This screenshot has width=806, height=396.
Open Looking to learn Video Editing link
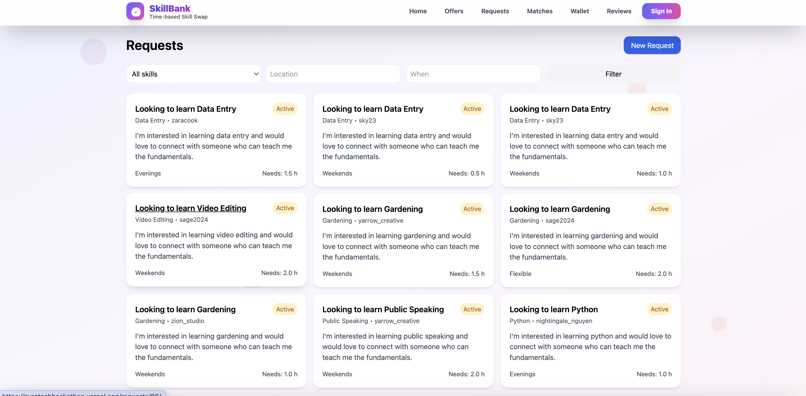tap(191, 208)
